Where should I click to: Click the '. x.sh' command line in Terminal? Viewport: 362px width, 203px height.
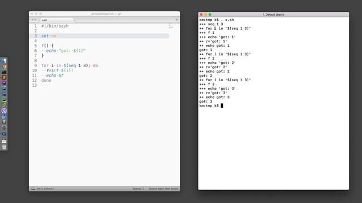(217, 20)
